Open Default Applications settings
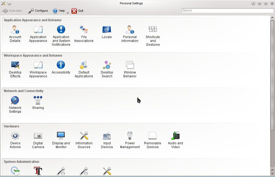 pos(84,69)
